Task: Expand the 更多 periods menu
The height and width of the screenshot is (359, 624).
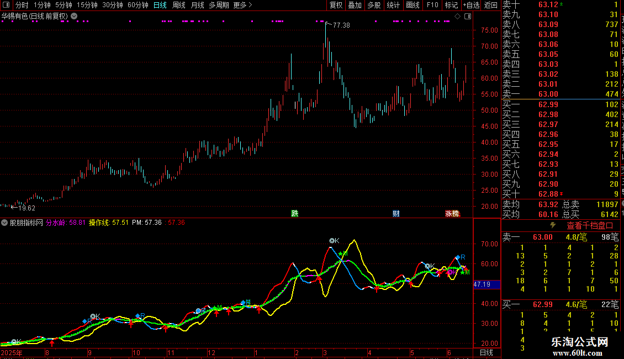Action: click(x=242, y=5)
